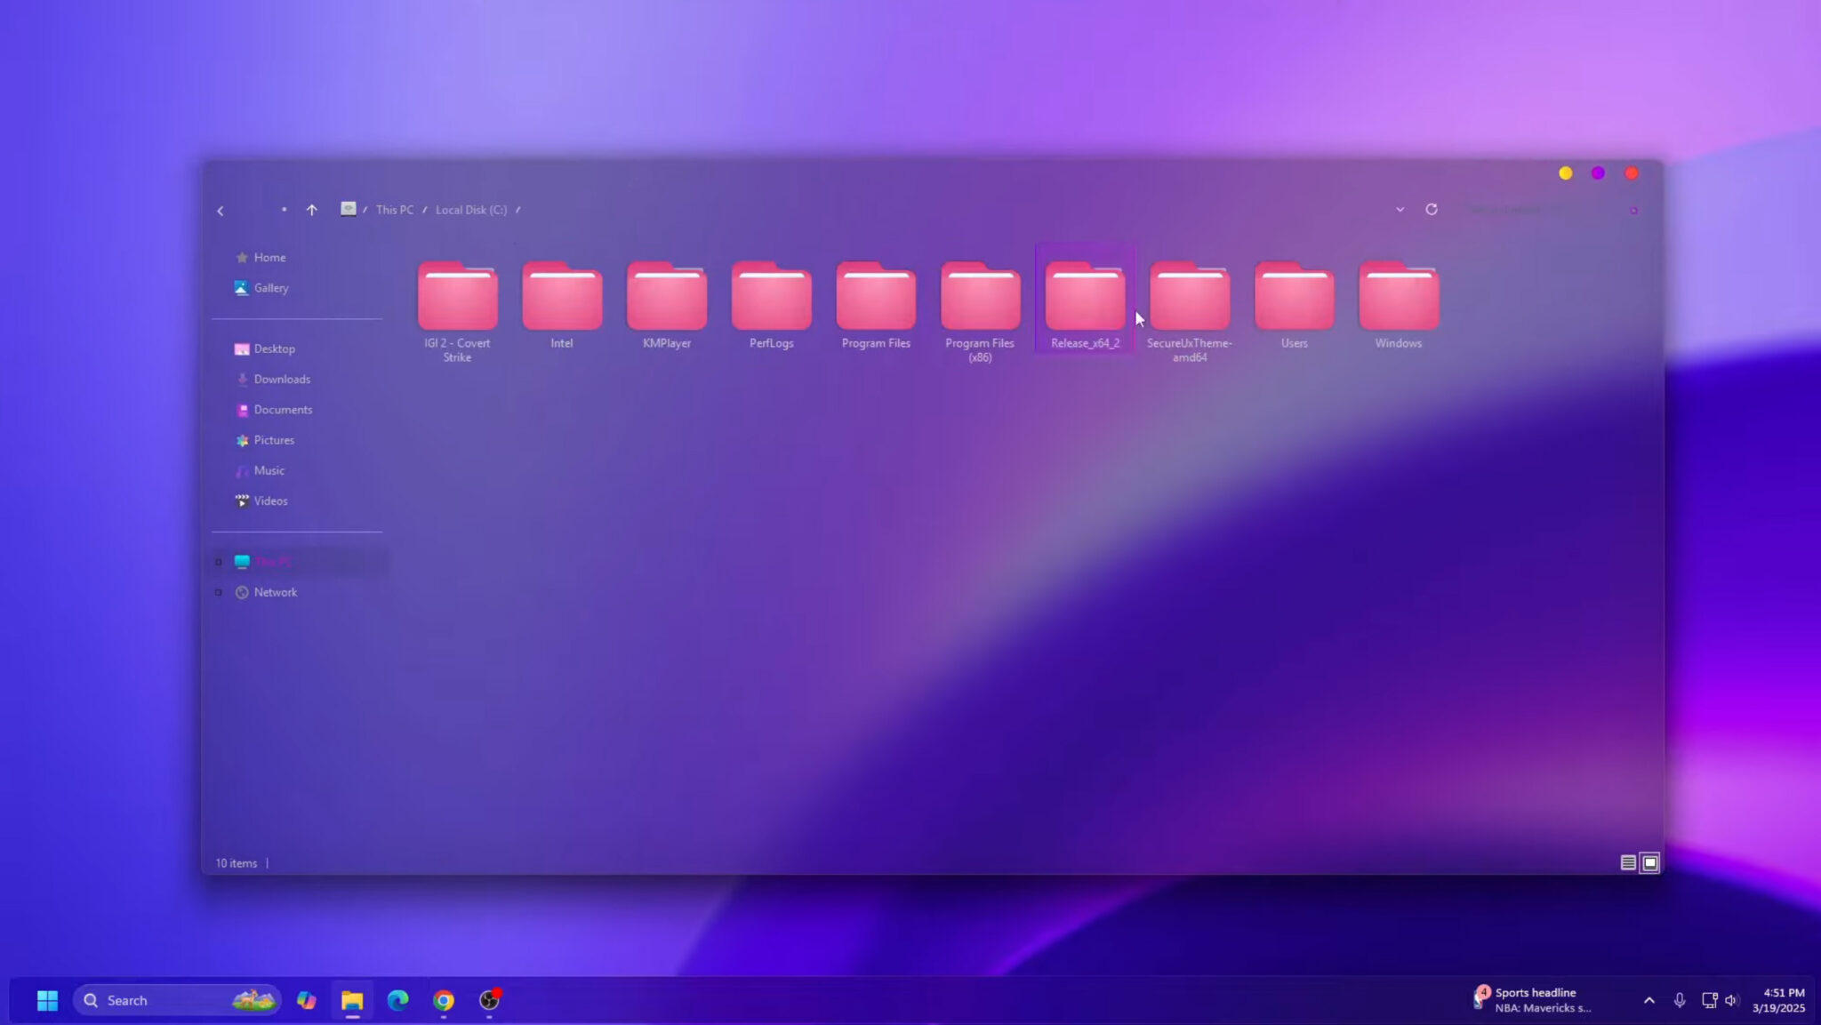
Task: Open the Videos folder in the sidebar
Action: pos(271,500)
